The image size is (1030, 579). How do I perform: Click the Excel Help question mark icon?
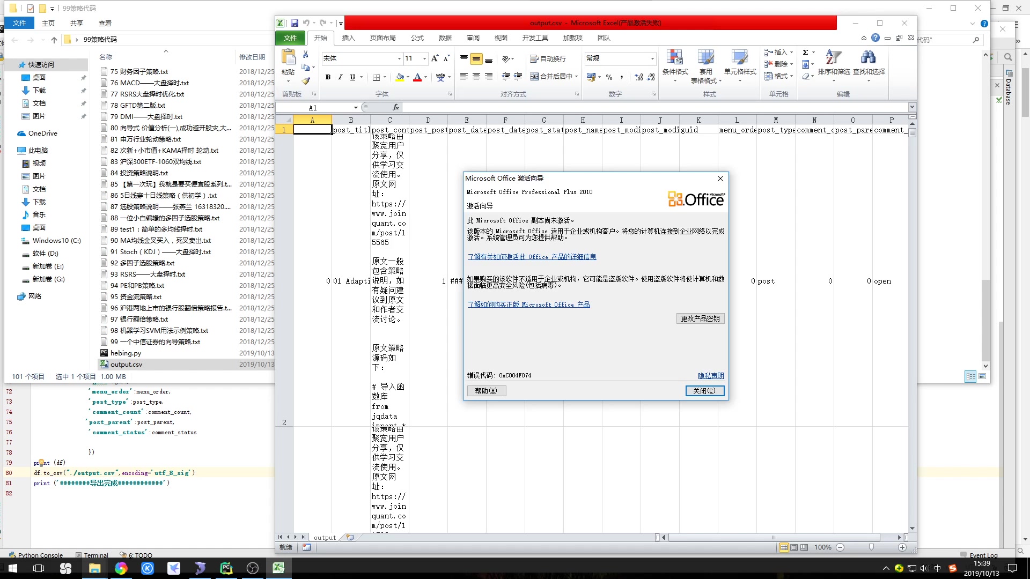(x=876, y=38)
